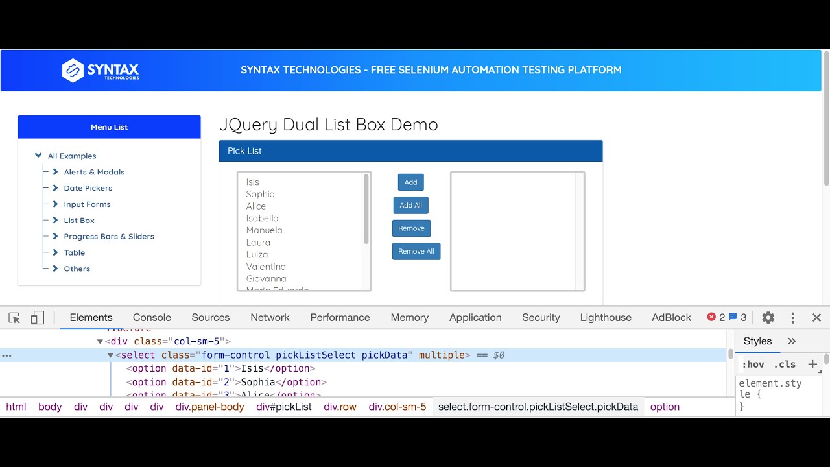Click the Add All button

411,205
